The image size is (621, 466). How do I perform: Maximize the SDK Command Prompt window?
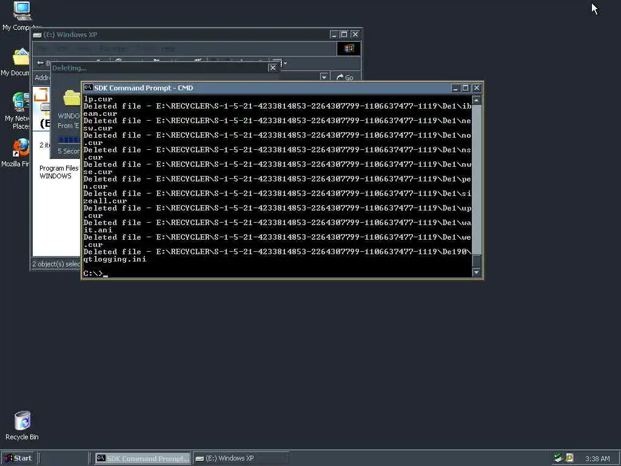pos(466,88)
